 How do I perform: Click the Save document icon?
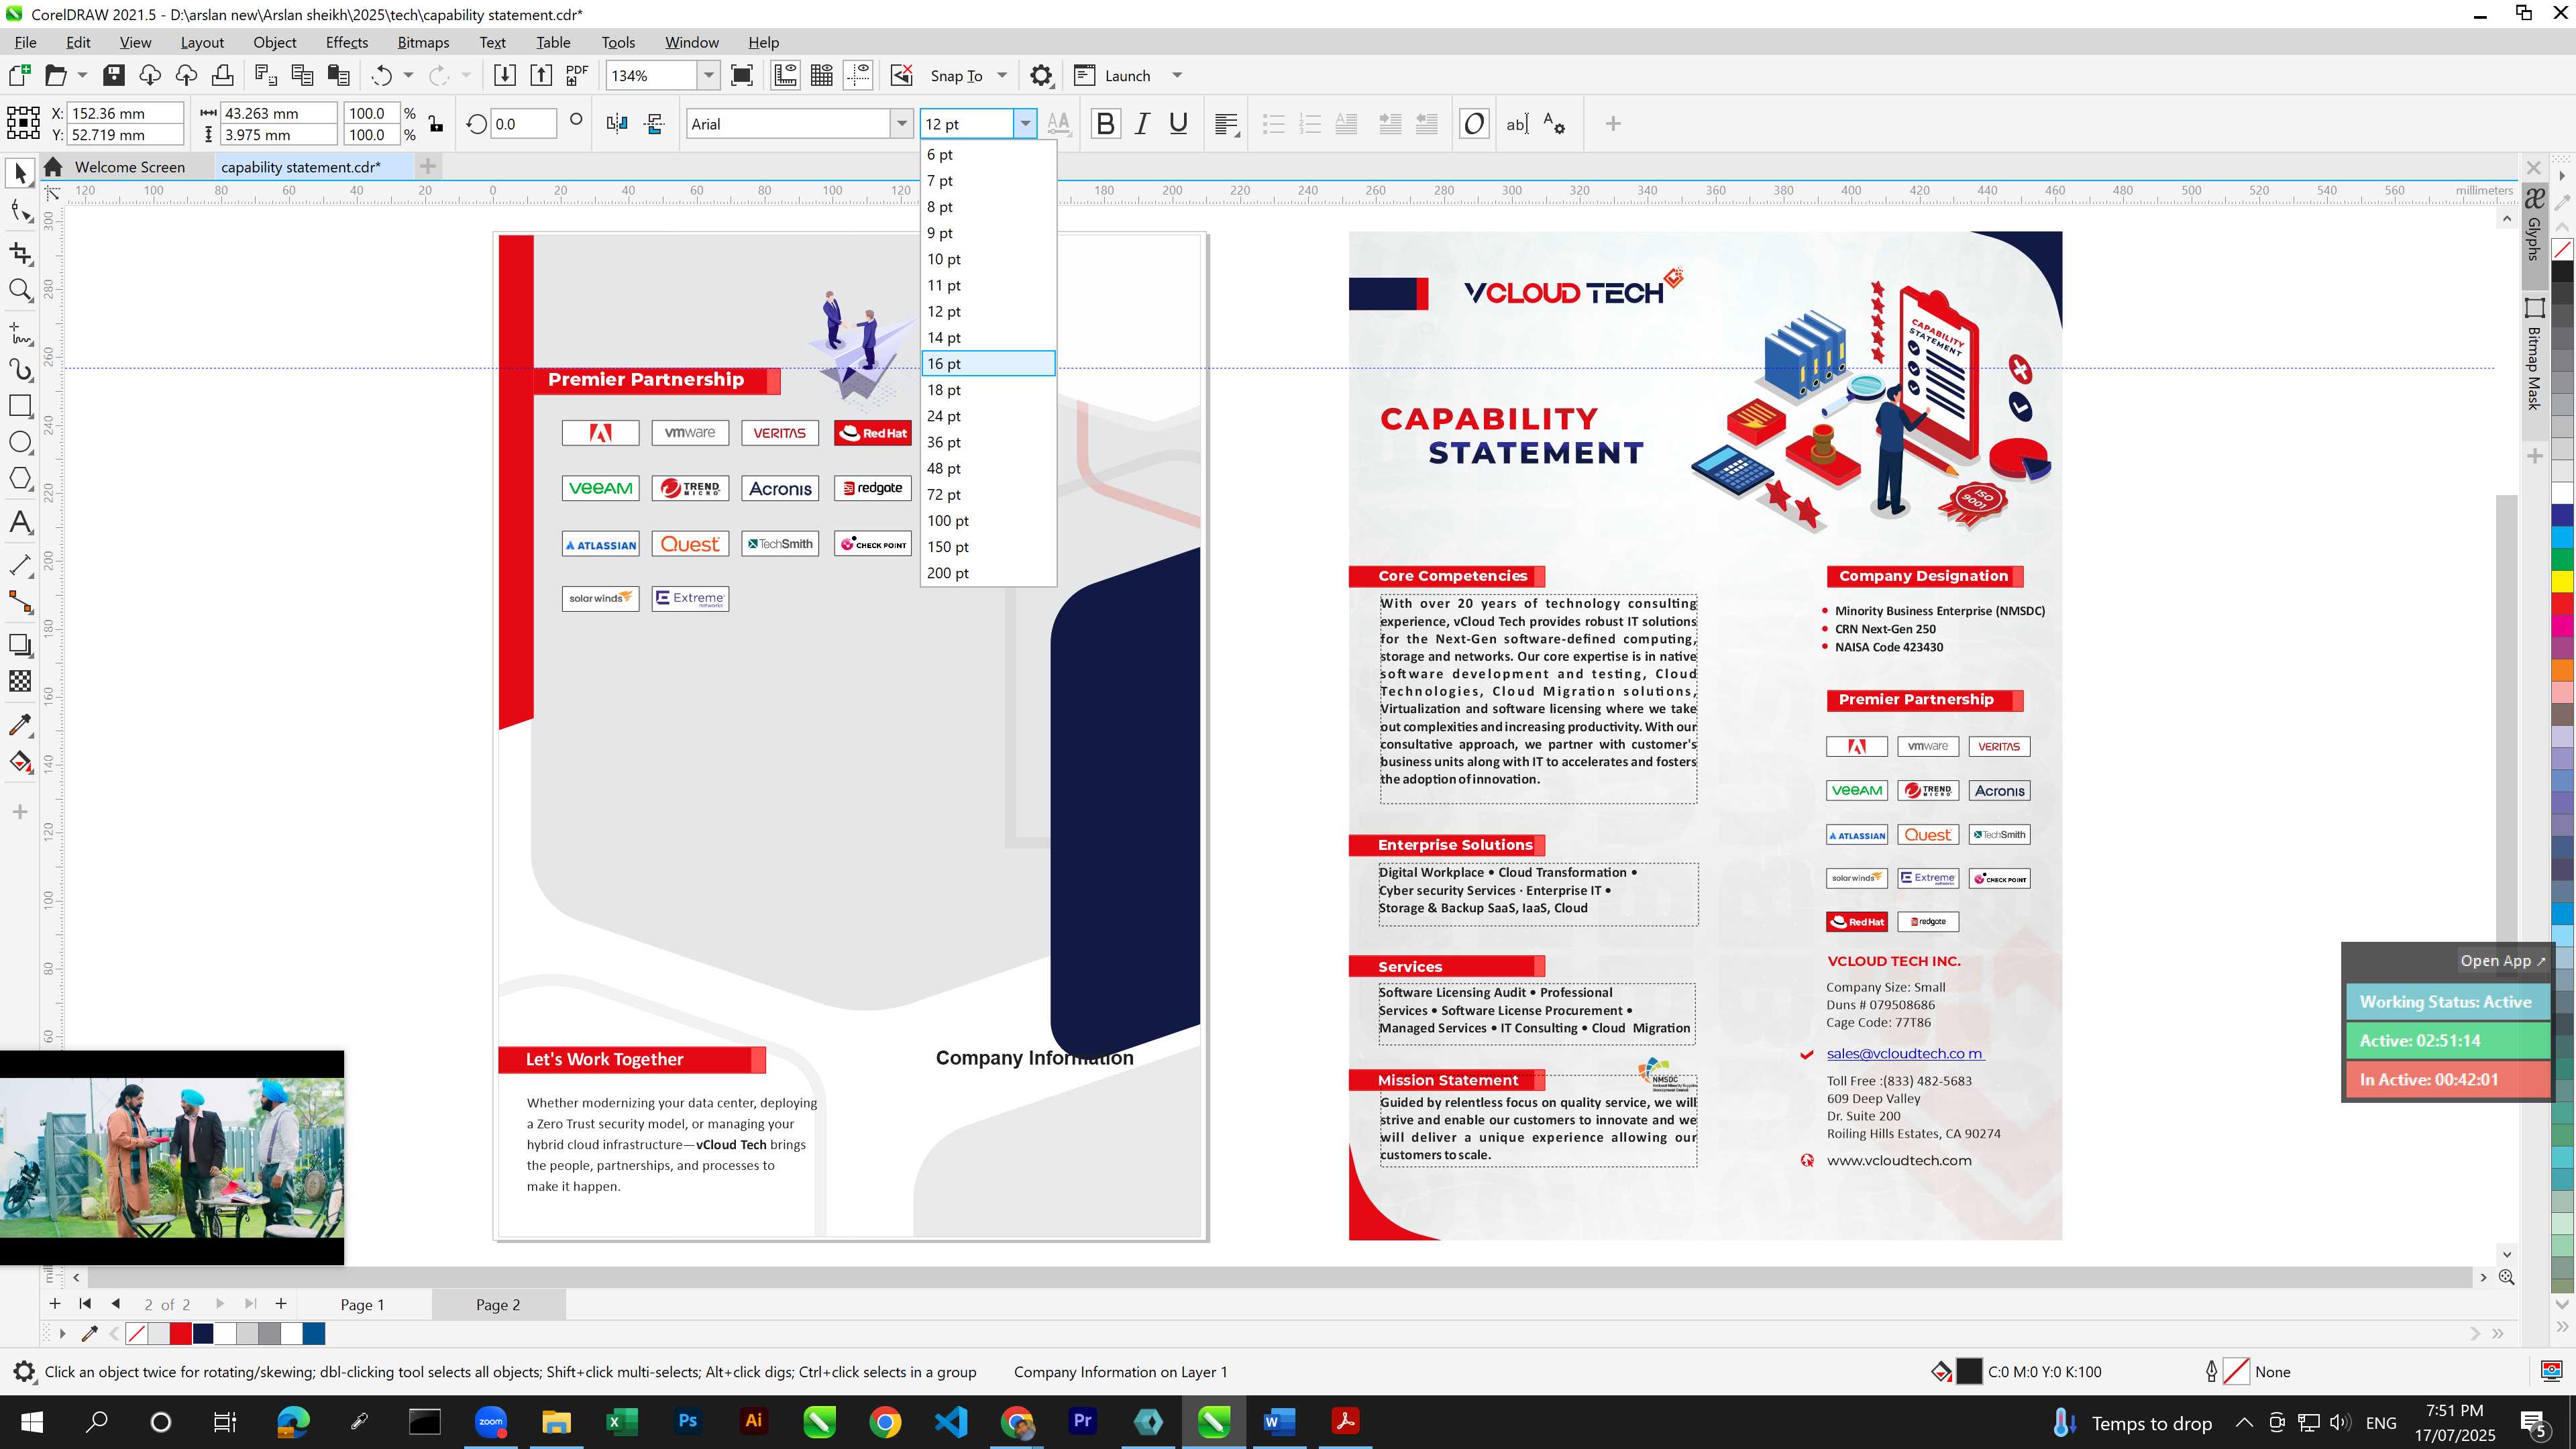click(x=113, y=75)
